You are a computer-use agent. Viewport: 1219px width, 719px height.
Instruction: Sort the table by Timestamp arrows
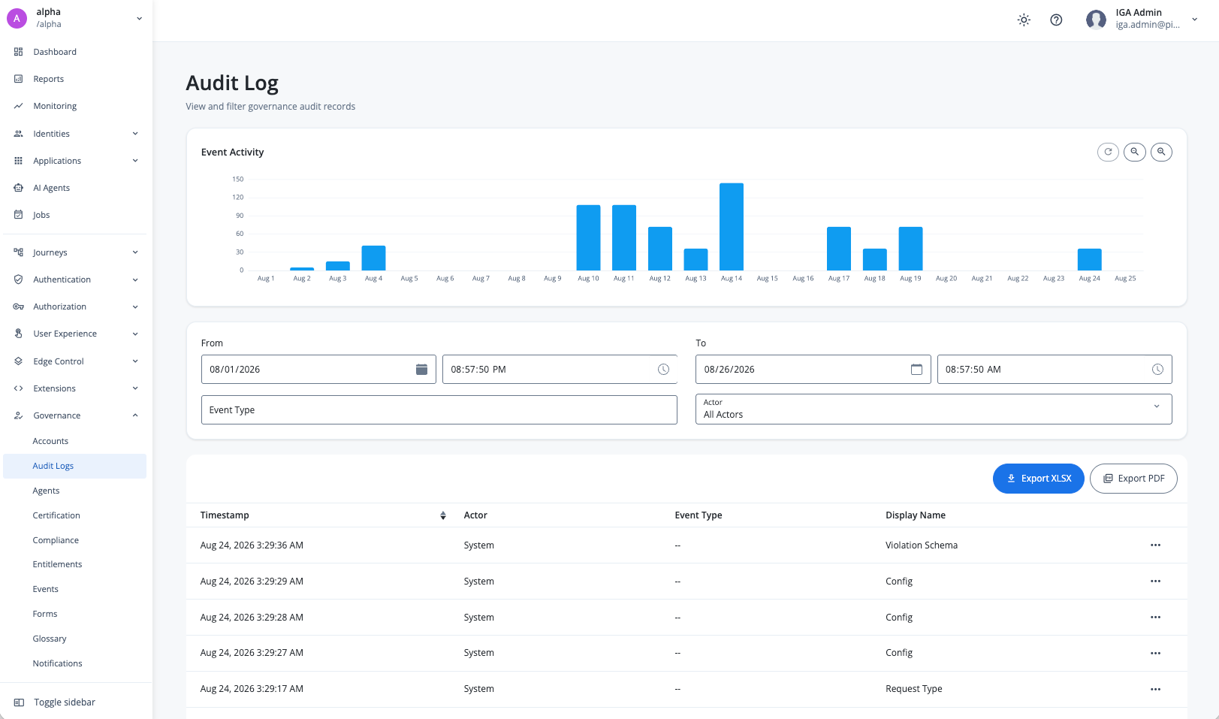click(x=443, y=515)
